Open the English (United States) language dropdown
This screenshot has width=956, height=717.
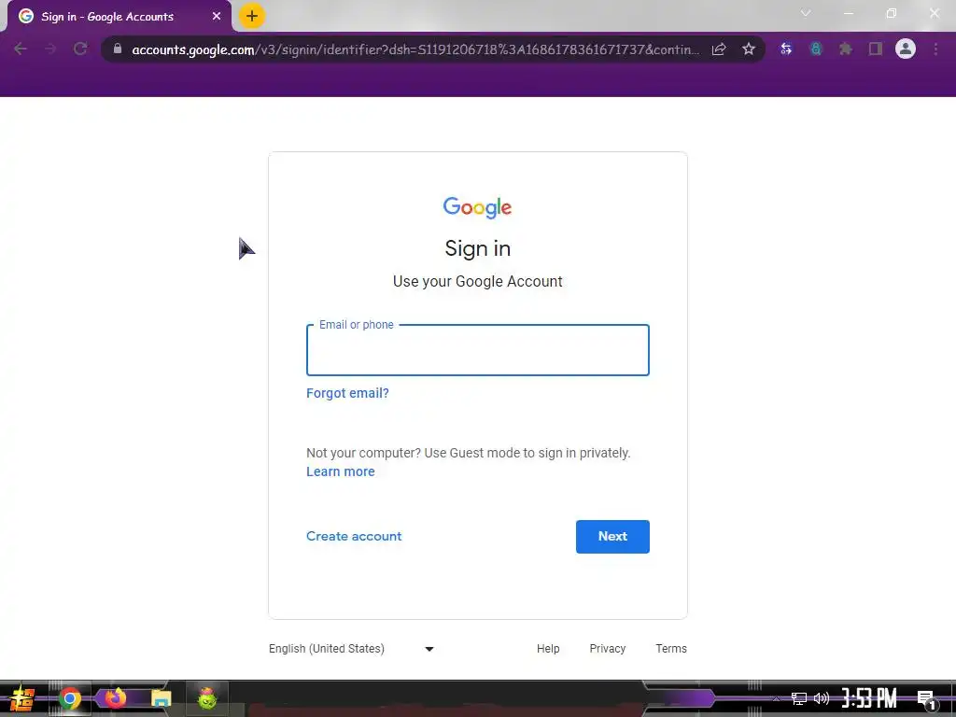pyautogui.click(x=351, y=649)
